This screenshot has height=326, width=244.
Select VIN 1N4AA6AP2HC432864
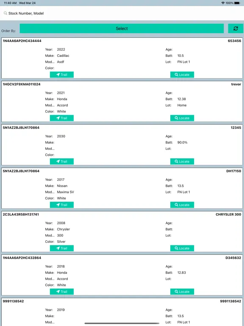click(22, 258)
